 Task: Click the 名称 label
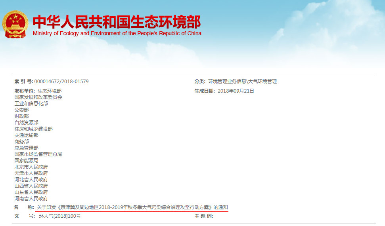coord(24,207)
